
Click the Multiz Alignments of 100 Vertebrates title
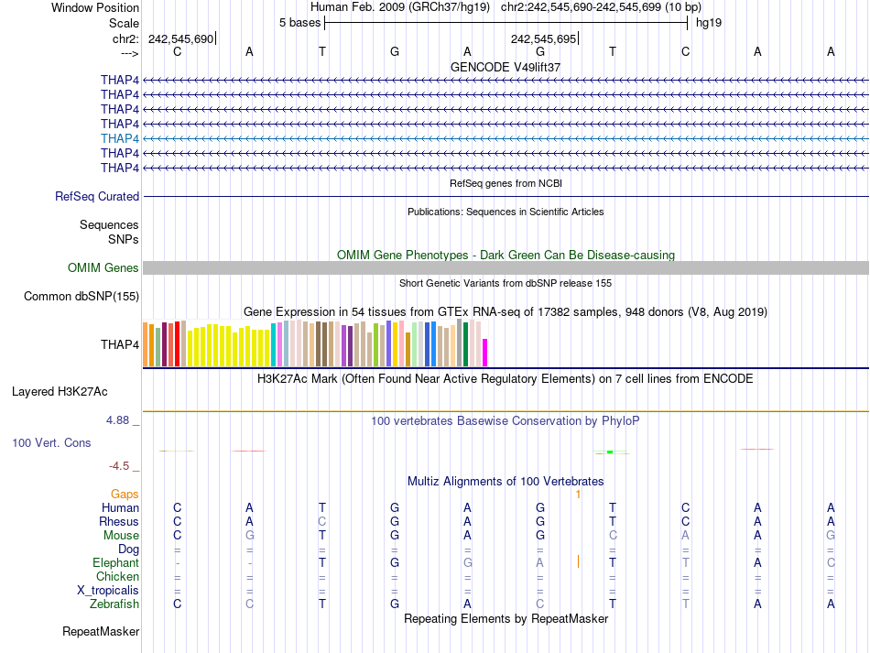[x=506, y=481]
